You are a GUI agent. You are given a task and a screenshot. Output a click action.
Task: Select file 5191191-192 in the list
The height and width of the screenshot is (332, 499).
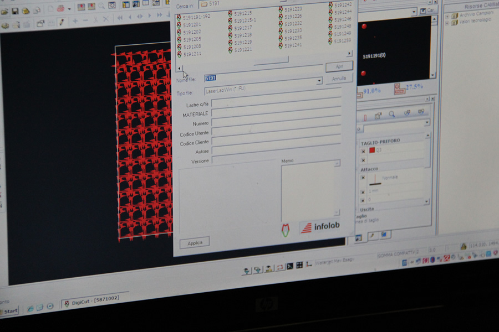(196, 17)
